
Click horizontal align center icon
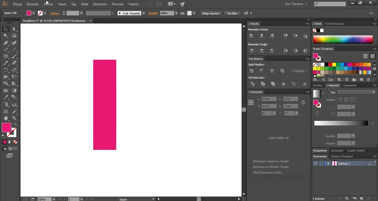(262, 36)
